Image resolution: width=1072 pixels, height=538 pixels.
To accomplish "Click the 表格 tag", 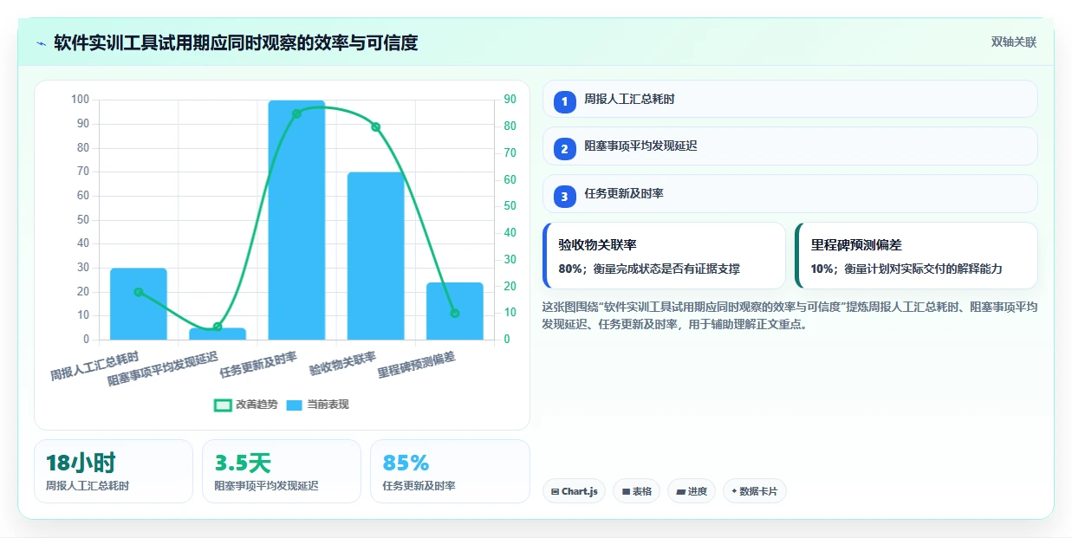I will (x=636, y=491).
